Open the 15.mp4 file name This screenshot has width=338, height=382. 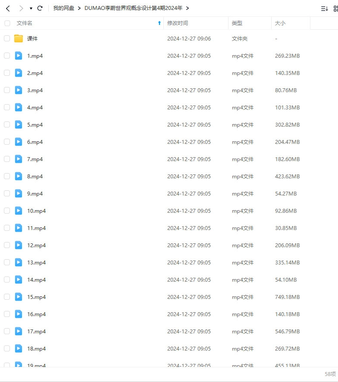(36, 297)
